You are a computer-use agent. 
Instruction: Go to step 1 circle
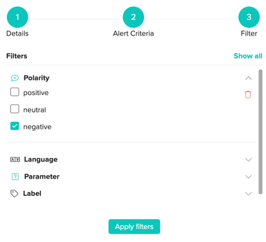click(17, 17)
